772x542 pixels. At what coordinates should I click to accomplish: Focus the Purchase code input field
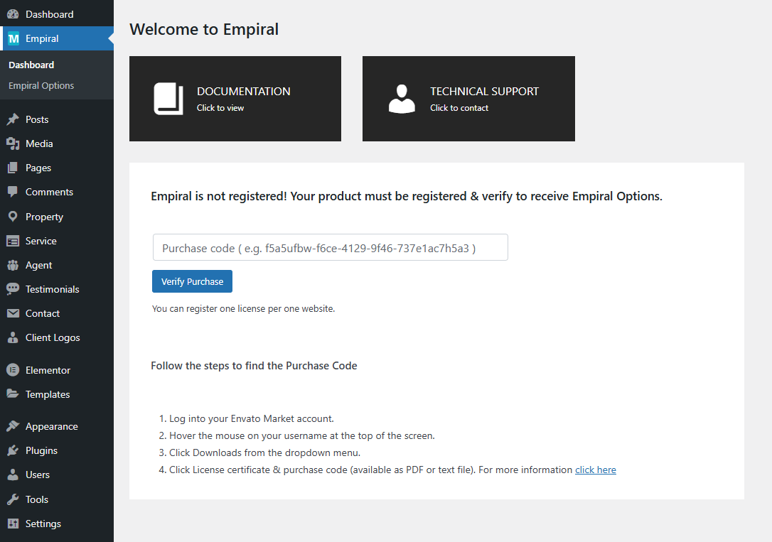(x=331, y=247)
